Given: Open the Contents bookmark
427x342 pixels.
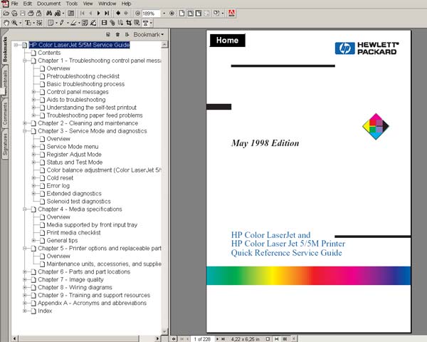Looking at the screenshot, I should tap(49, 53).
